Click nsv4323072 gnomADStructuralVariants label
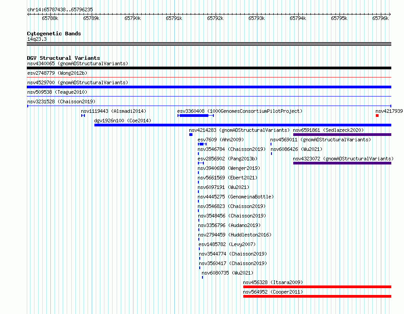Viewport: 404px width, 314px height. (343, 159)
